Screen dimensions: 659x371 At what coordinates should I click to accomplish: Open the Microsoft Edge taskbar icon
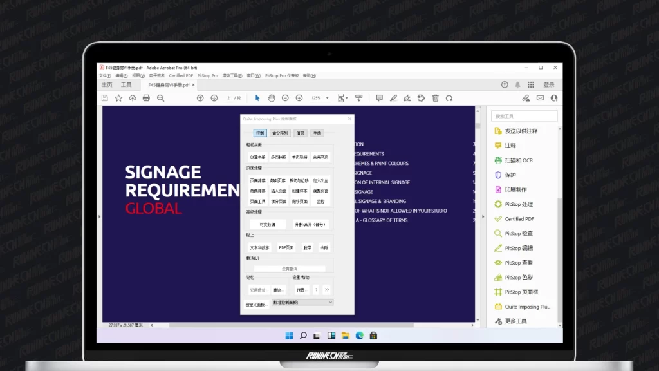(x=360, y=336)
